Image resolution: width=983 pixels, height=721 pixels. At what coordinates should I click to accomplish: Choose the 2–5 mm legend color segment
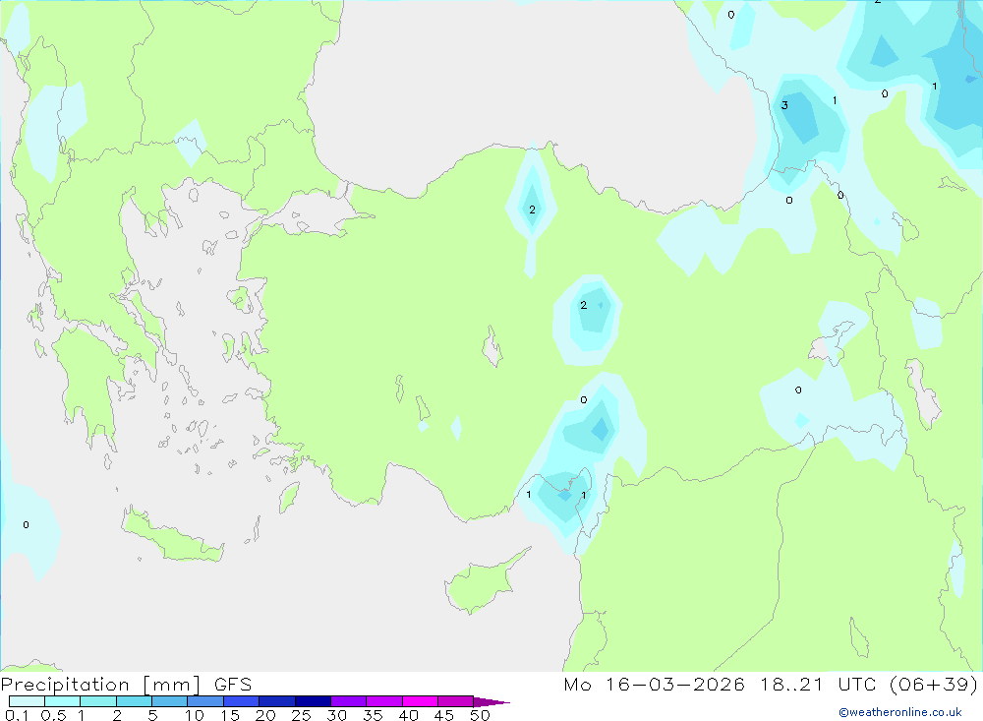134,701
